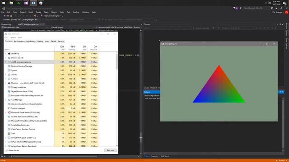289x162 pixels.
Task: Sort processes by the Memory column
Action: pyautogui.click(x=70, y=48)
